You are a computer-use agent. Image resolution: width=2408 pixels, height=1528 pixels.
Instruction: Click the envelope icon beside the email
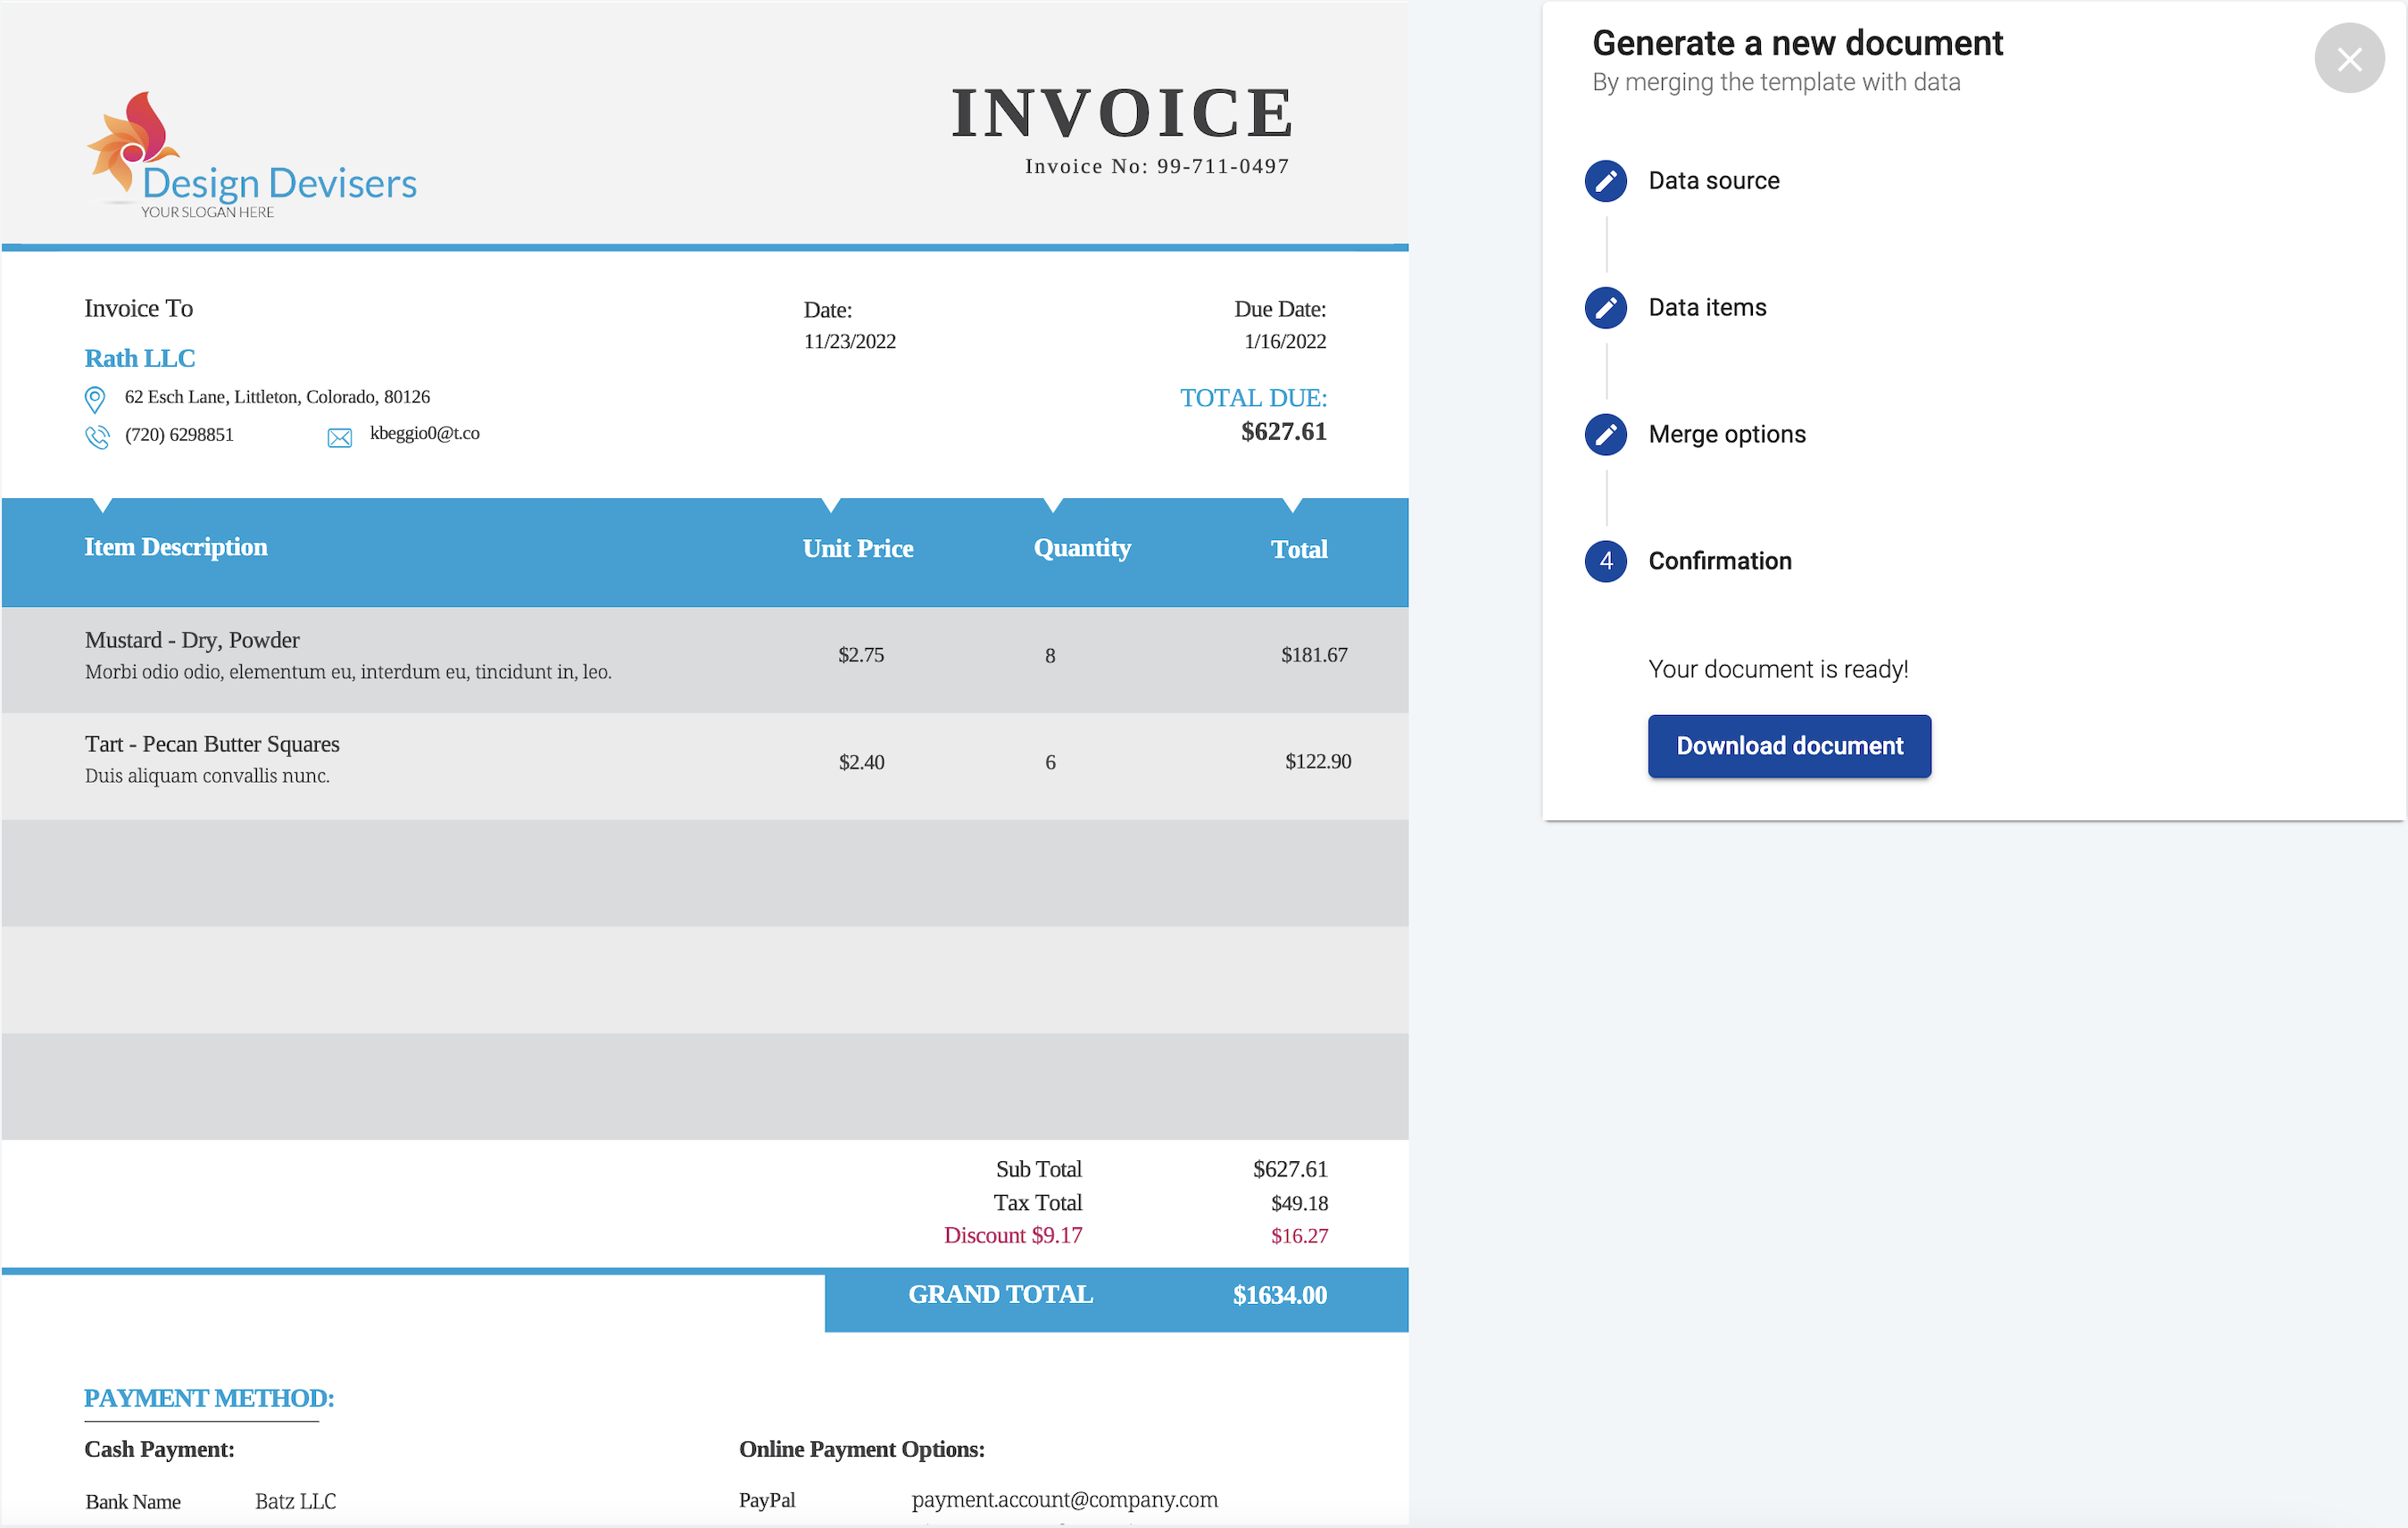click(x=339, y=437)
